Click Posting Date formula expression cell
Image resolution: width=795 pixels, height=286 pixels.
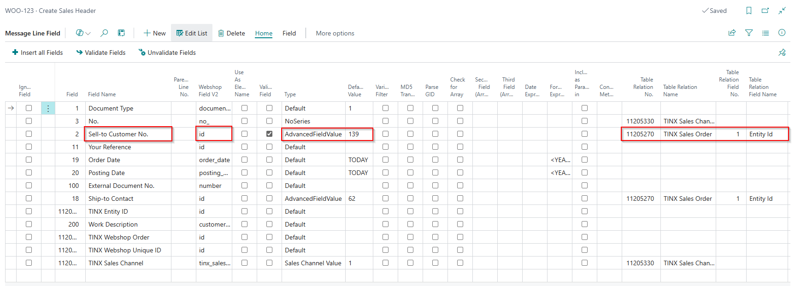tap(560, 173)
